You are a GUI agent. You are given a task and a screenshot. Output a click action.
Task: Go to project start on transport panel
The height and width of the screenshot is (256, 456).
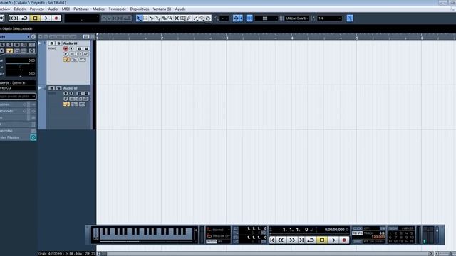[272, 240]
